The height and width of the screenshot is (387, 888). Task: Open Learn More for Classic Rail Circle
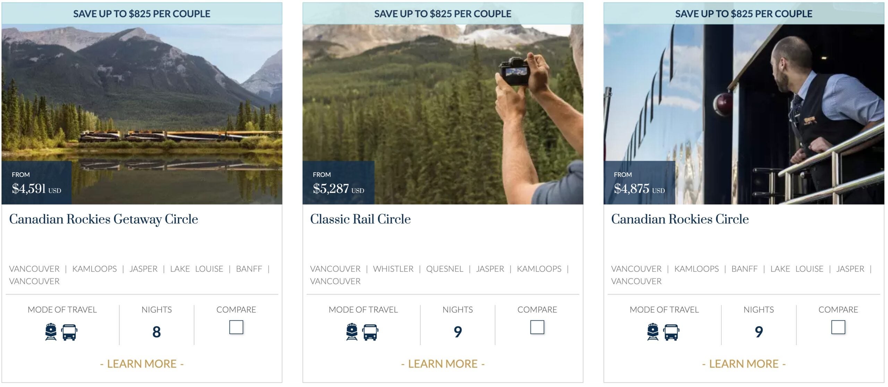(443, 364)
